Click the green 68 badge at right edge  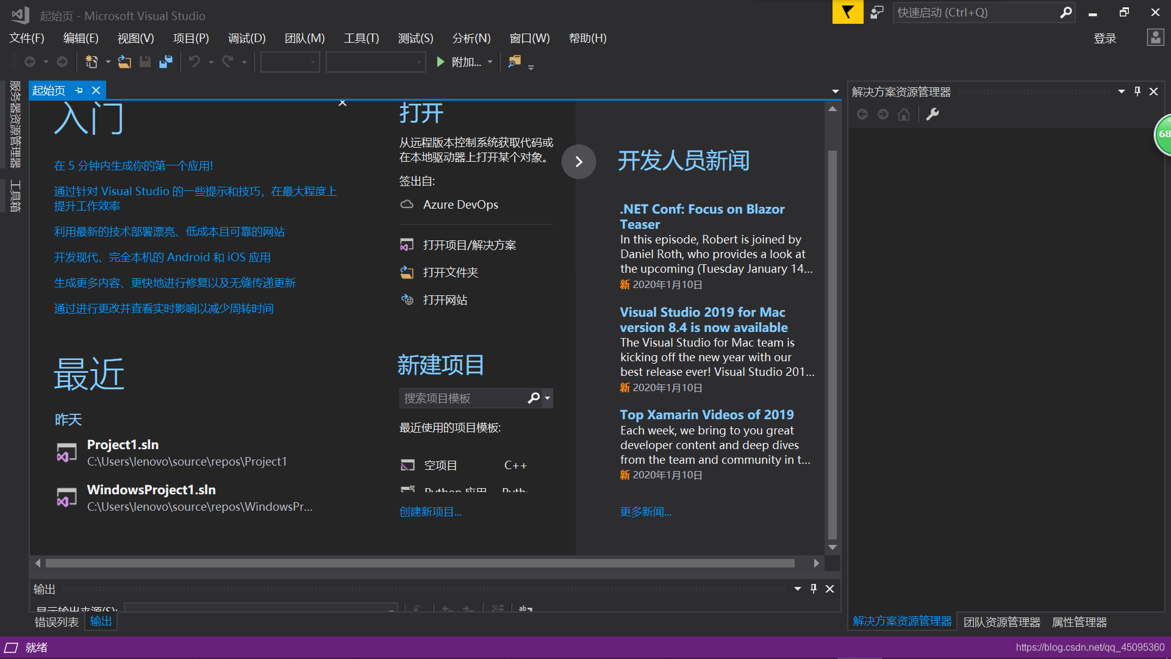(1163, 134)
